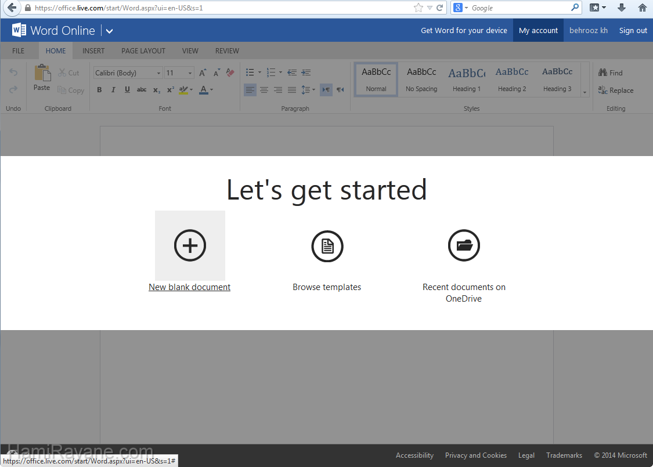Click the Undo arrow icon
Screen dimensions: 653x467
coord(13,73)
